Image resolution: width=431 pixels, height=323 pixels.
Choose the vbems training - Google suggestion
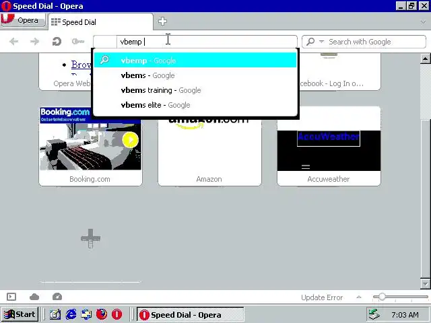click(x=195, y=90)
